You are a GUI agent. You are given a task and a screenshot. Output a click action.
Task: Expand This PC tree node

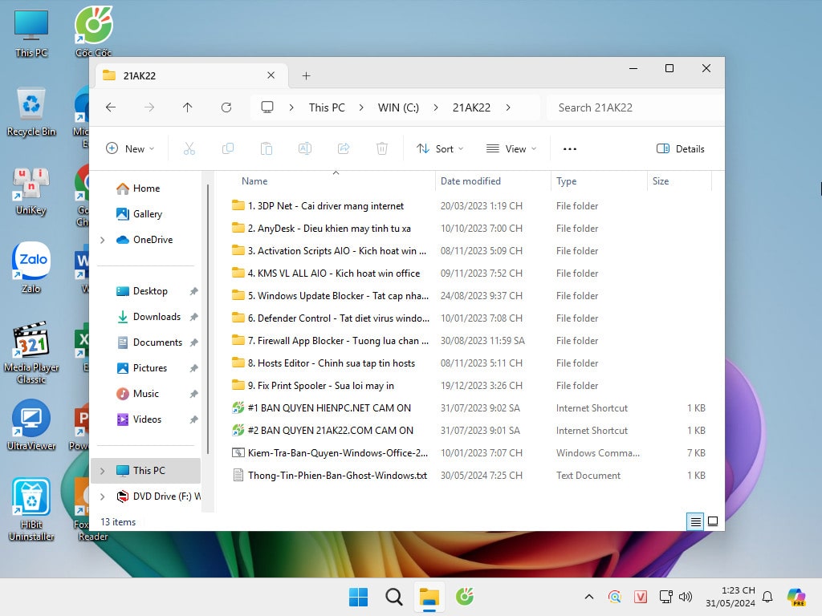click(x=103, y=471)
